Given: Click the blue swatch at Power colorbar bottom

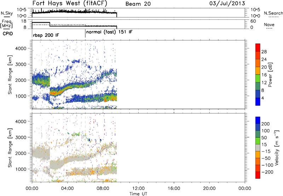Looking at the screenshot, I should click(258, 102).
